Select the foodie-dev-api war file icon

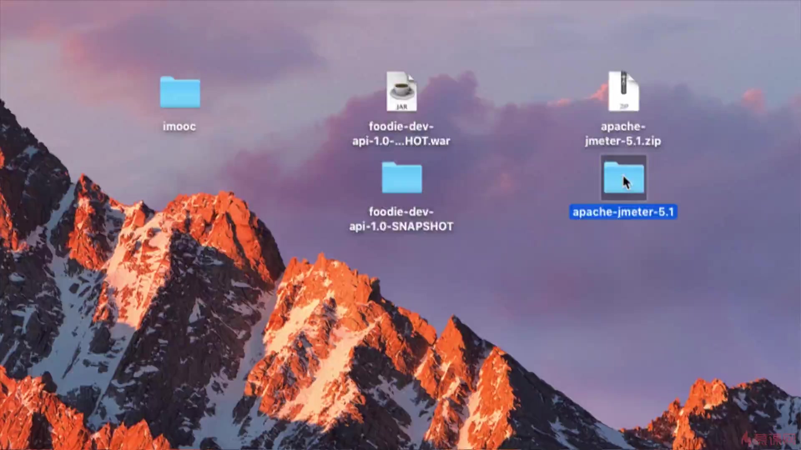[x=401, y=92]
